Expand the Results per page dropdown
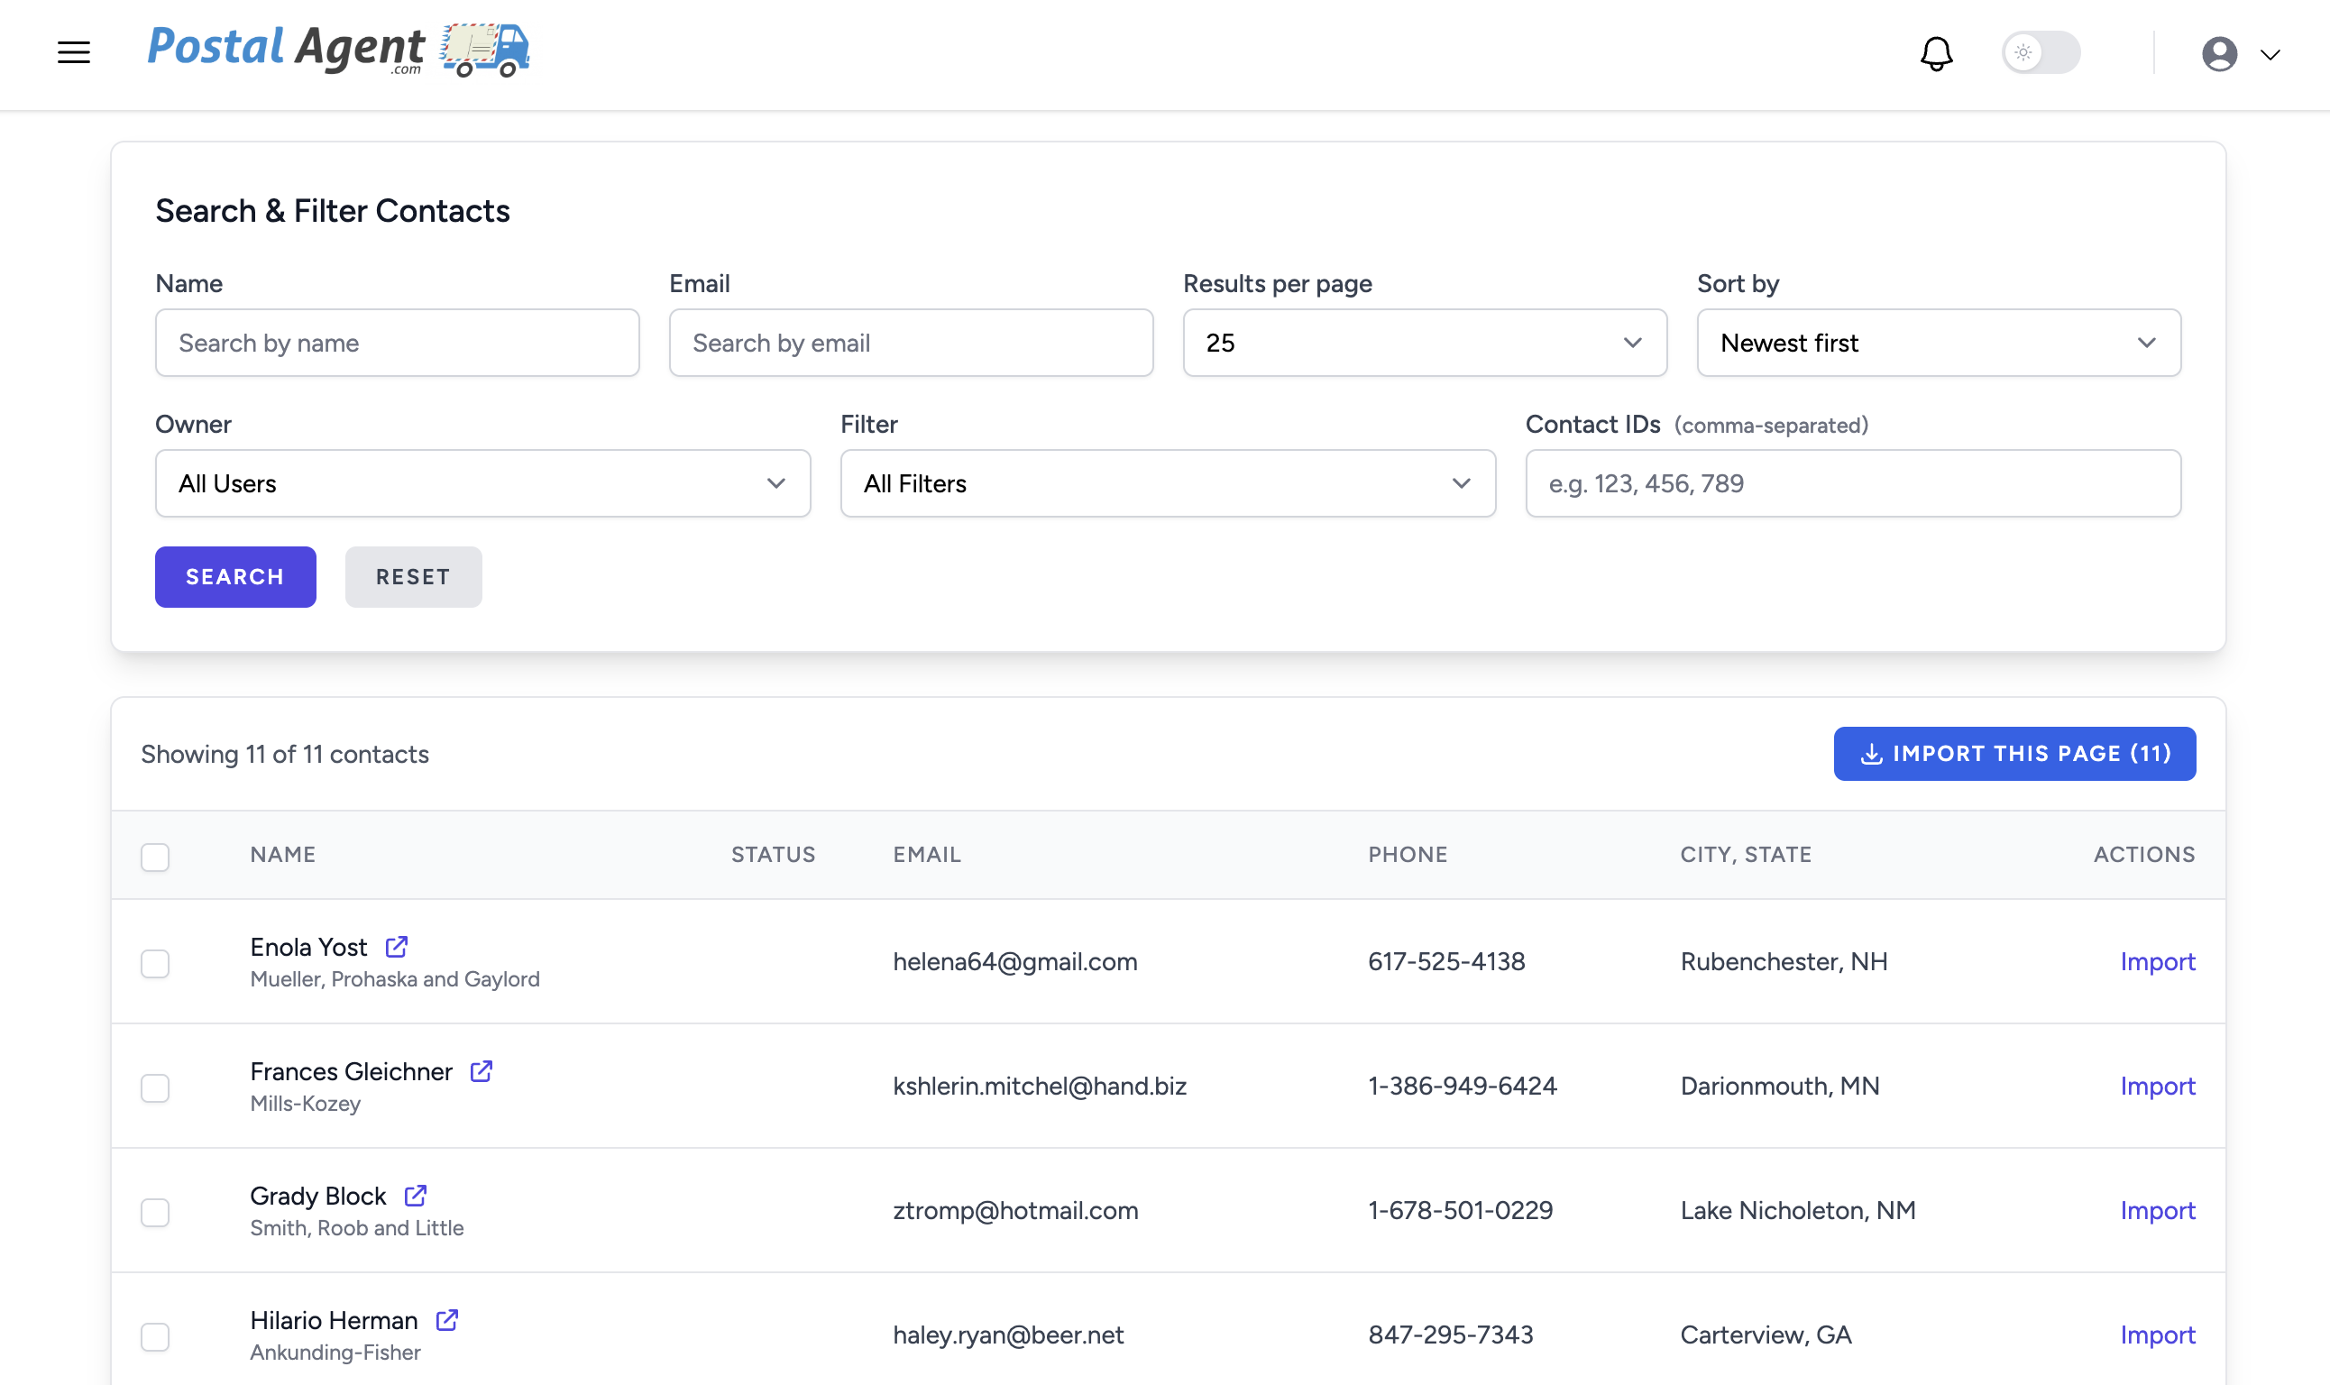Image resolution: width=2330 pixels, height=1385 pixels. pos(1424,343)
